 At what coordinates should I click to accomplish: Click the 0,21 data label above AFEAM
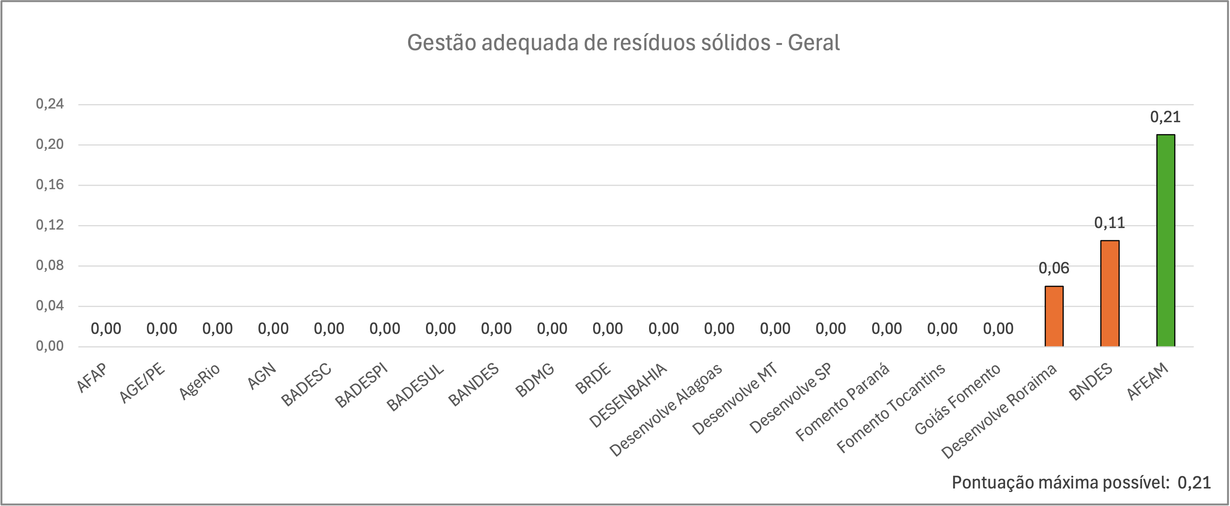pos(1165,117)
